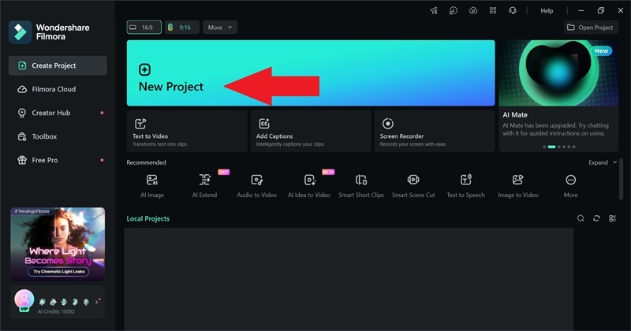Open Smart Scene Cut tool
Image resolution: width=631 pixels, height=331 pixels.
pos(413,186)
